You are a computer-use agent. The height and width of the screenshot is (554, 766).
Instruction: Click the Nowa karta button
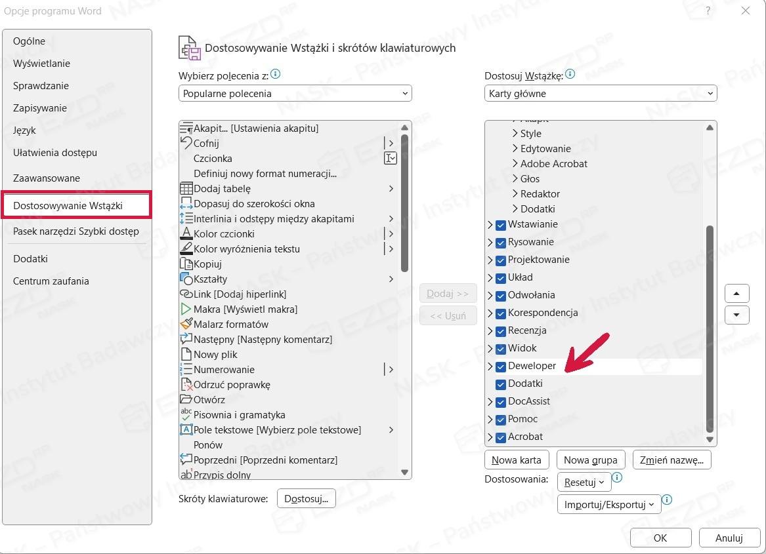[x=517, y=460]
